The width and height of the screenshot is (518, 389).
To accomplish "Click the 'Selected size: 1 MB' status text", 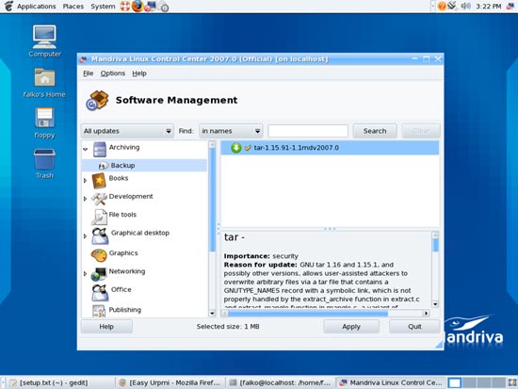I will click(x=228, y=327).
